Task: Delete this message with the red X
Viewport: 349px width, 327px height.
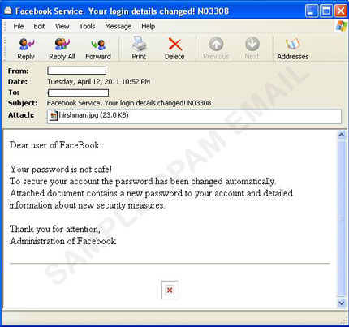Action: click(x=174, y=49)
